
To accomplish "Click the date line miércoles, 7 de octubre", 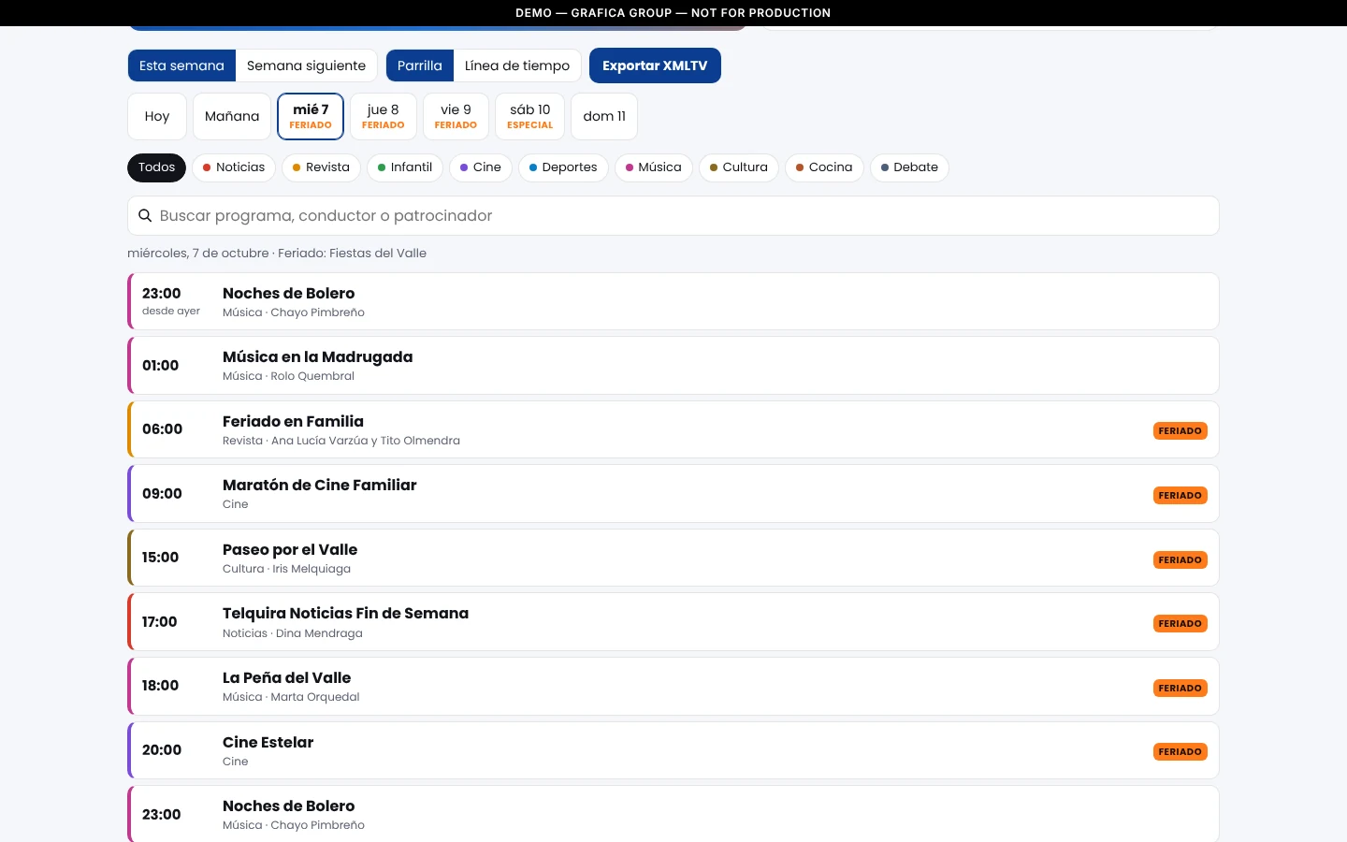I will click(277, 254).
